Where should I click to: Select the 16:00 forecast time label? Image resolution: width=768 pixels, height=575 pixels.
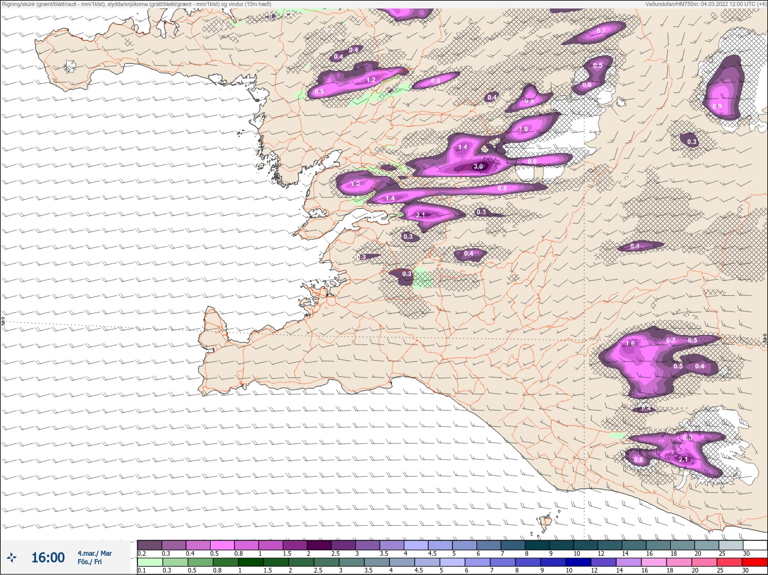click(x=48, y=558)
